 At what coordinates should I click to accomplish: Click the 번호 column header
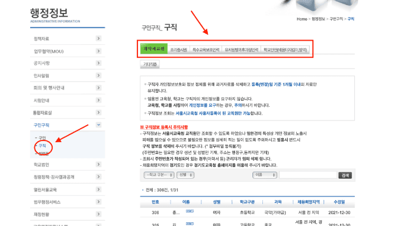155,202
